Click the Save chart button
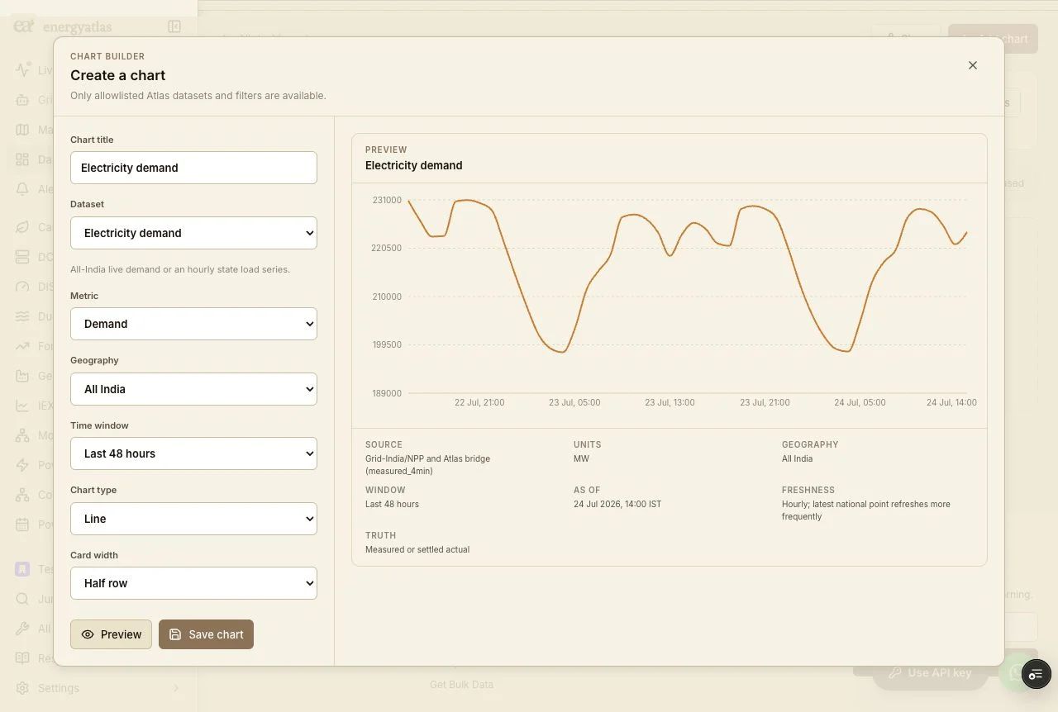This screenshot has height=712, width=1058. [206, 634]
